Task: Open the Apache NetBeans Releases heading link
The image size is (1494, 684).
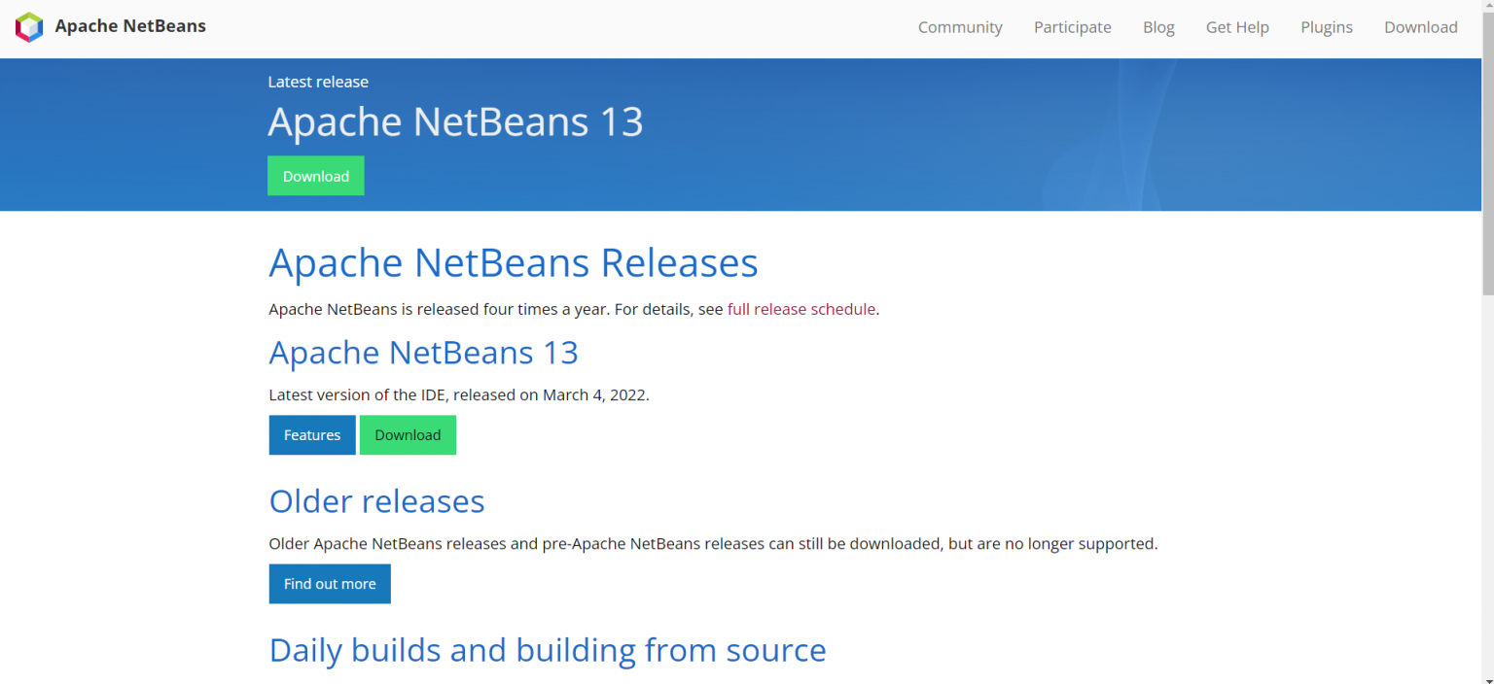Action: pos(514,262)
